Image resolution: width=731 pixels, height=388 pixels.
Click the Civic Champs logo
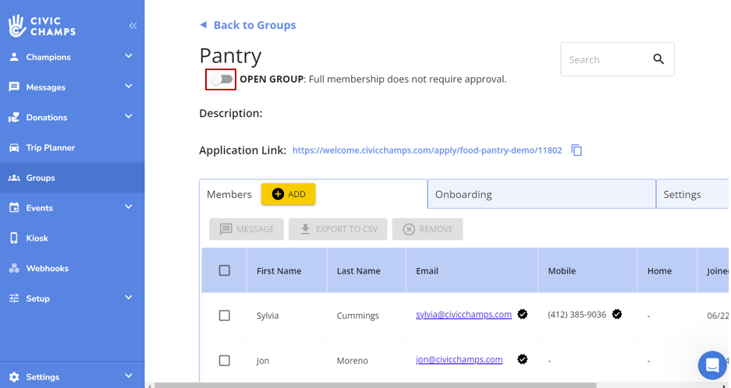pos(42,26)
